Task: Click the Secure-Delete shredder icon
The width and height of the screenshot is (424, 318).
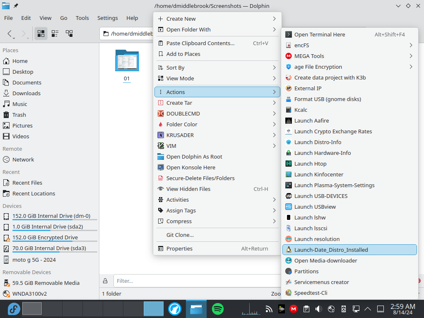Action: pyautogui.click(x=161, y=178)
